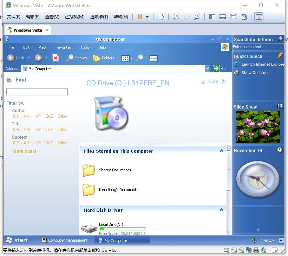Open the 选项卡(T) menu
This screenshot has height=256, width=288.
pos(99,17)
